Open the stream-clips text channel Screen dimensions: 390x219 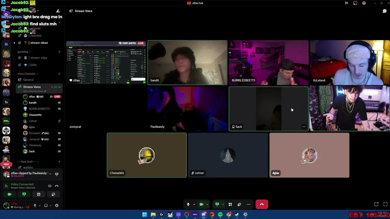click(39, 58)
